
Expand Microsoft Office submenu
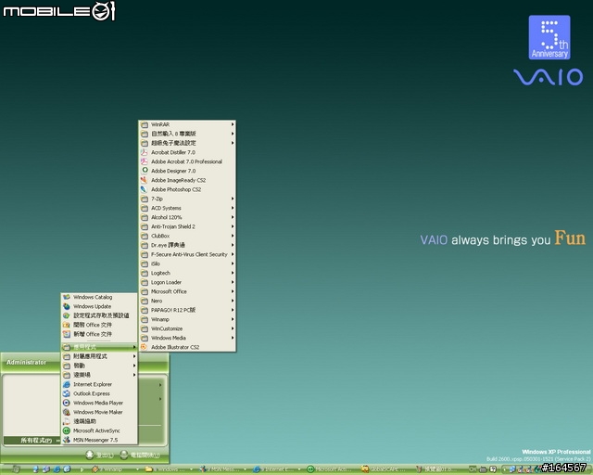pos(187,291)
